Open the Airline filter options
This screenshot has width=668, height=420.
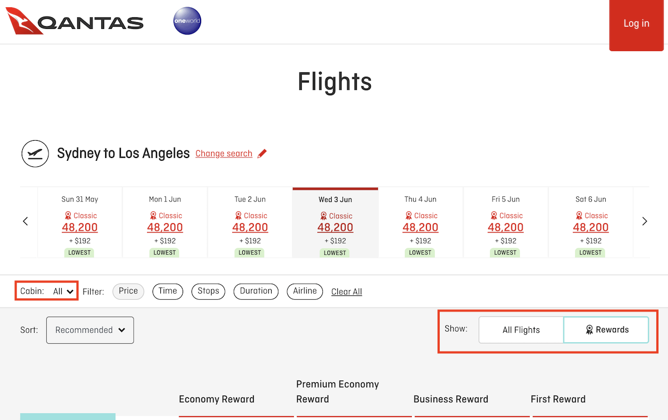pyautogui.click(x=304, y=291)
